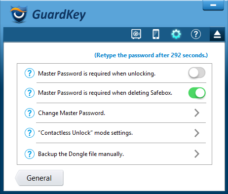Show help for master password when unlocking
The image size is (228, 194).
30,73
